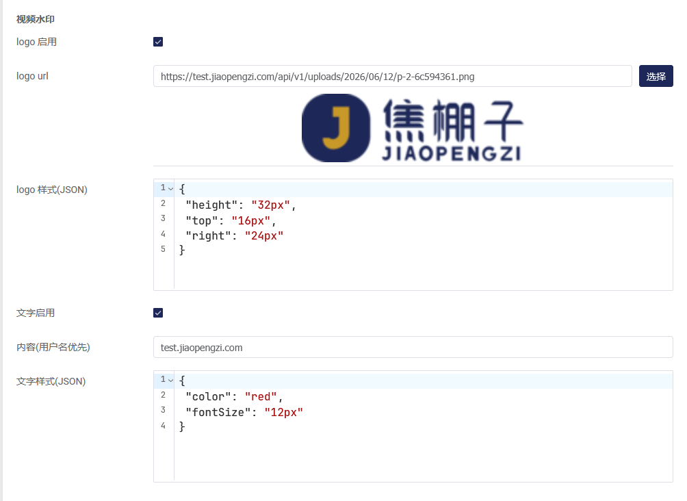The height and width of the screenshot is (501, 687).
Task: Click line number 4 in 文字样式 editor
Action: click(163, 426)
